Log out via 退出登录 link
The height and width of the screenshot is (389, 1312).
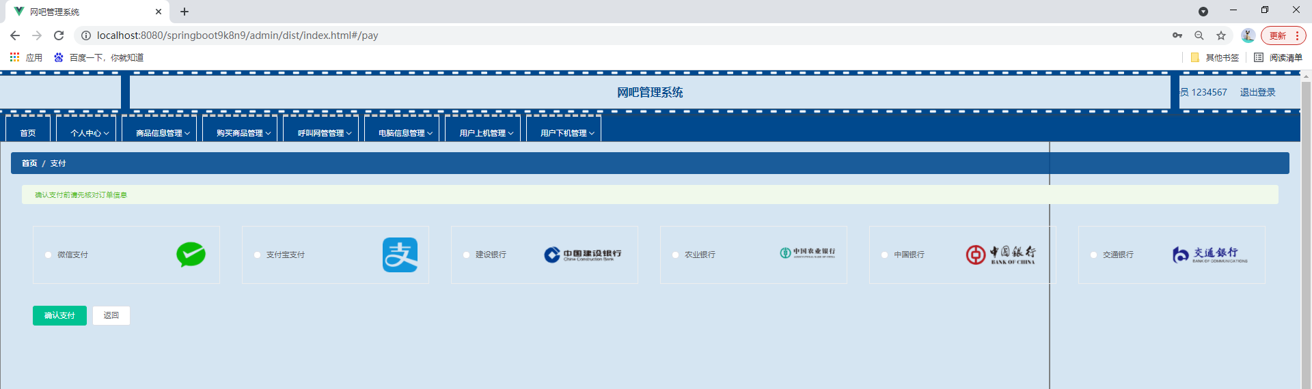(1257, 92)
